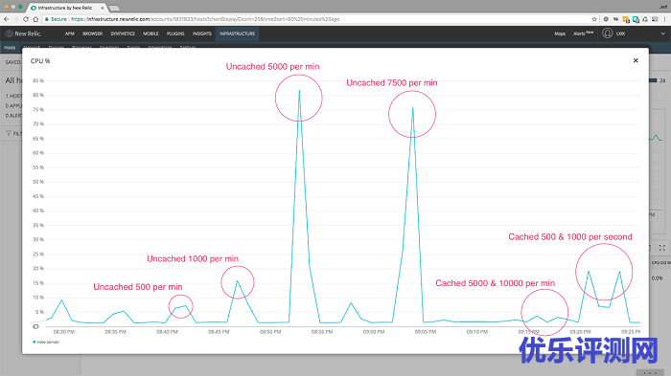
Task: Close the Infrastructure by New Relic tab
Action: (102, 8)
